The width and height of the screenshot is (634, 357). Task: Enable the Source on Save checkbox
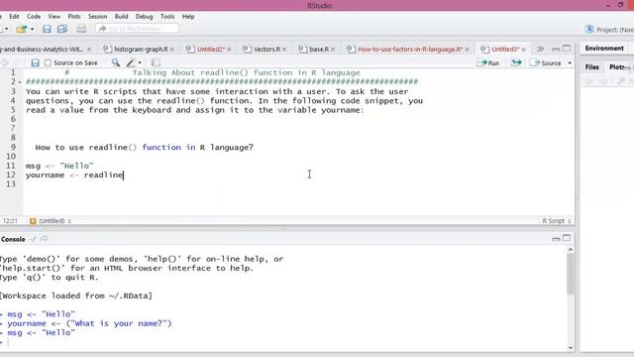(x=49, y=62)
